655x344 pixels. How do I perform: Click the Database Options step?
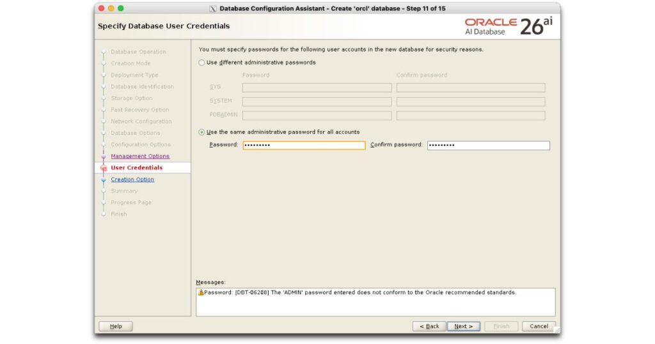pyautogui.click(x=136, y=133)
